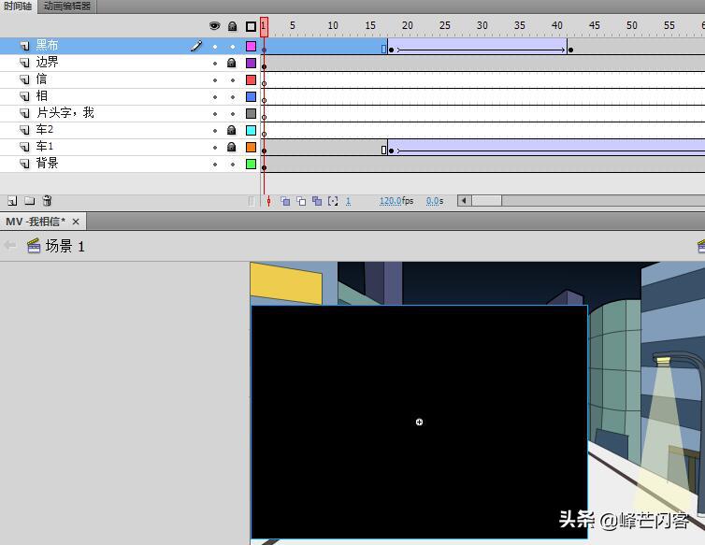This screenshot has width=705, height=545.
Task: Click the New Layer icon
Action: pyautogui.click(x=12, y=201)
